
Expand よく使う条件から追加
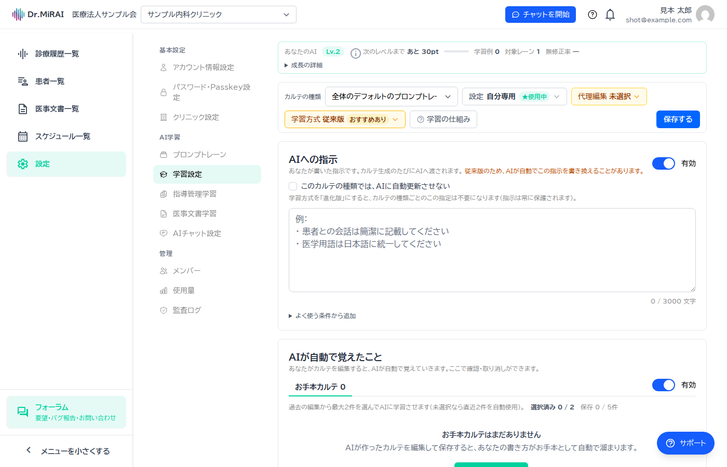pyautogui.click(x=322, y=316)
